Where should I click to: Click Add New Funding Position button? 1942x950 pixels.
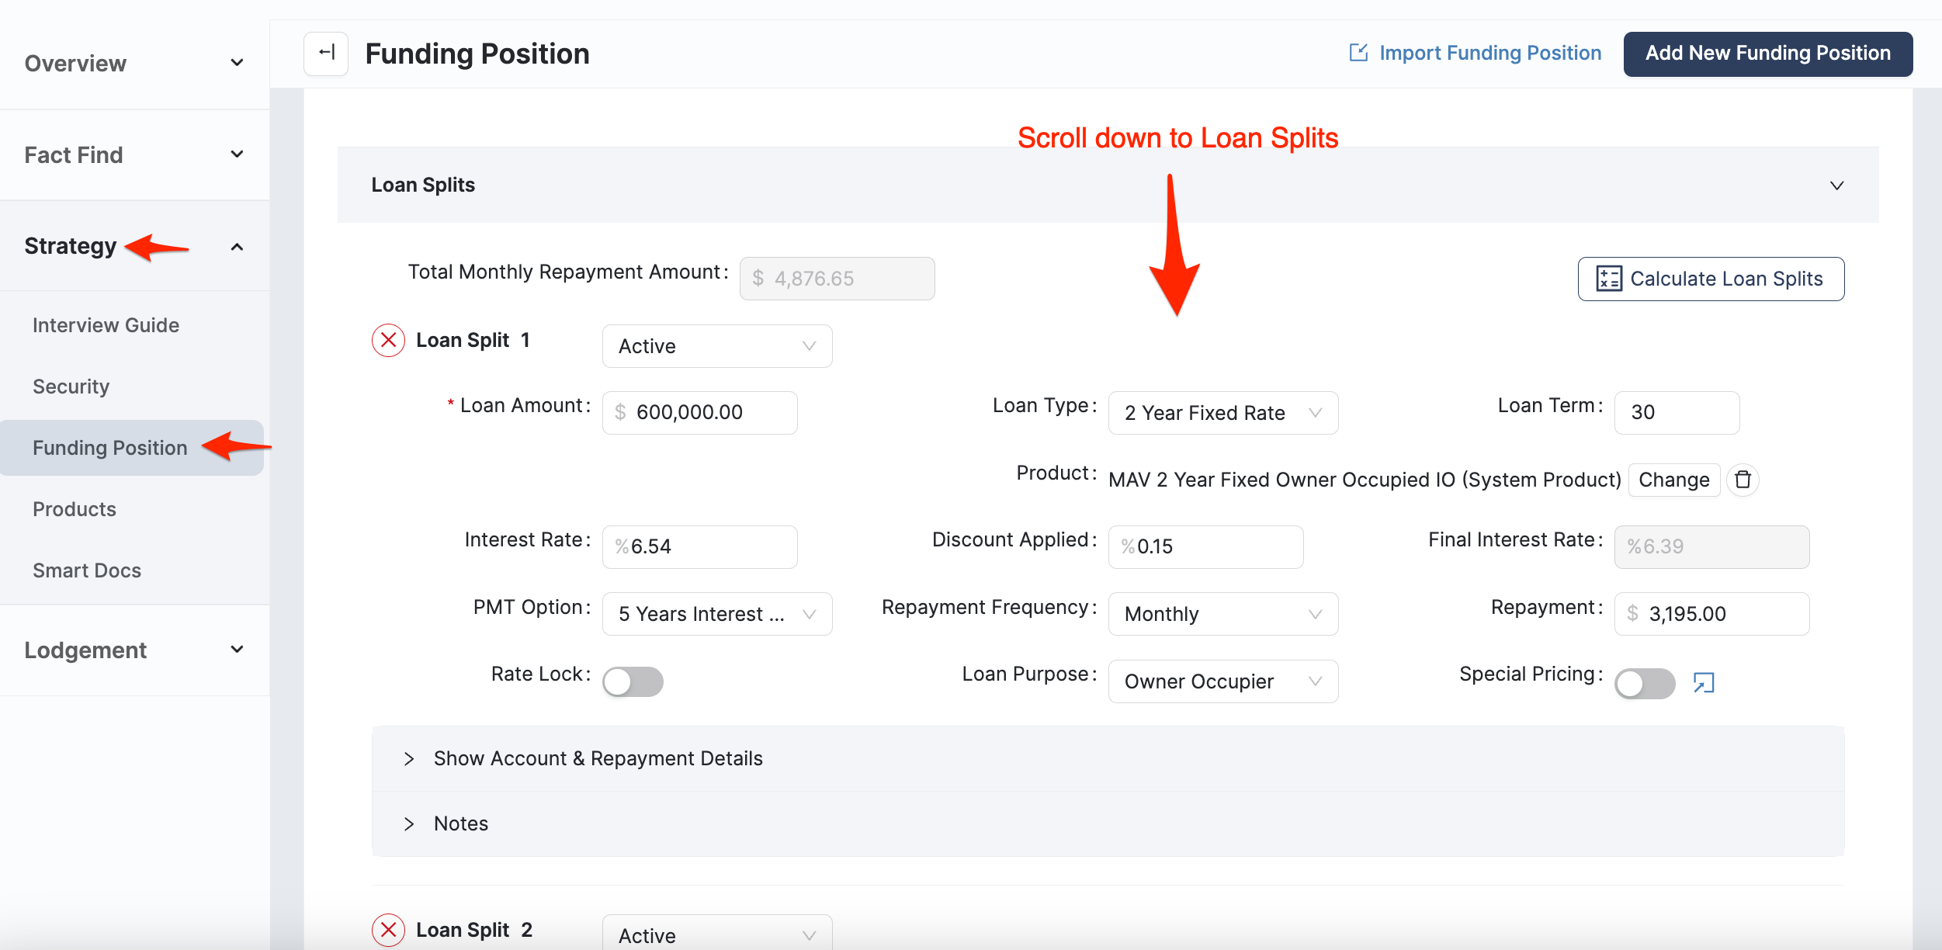1767,54
